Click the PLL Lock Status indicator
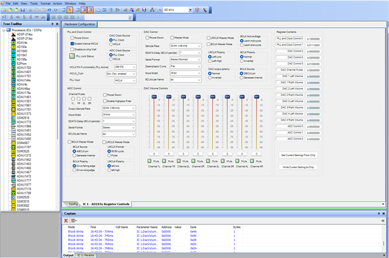 (x=72, y=56)
